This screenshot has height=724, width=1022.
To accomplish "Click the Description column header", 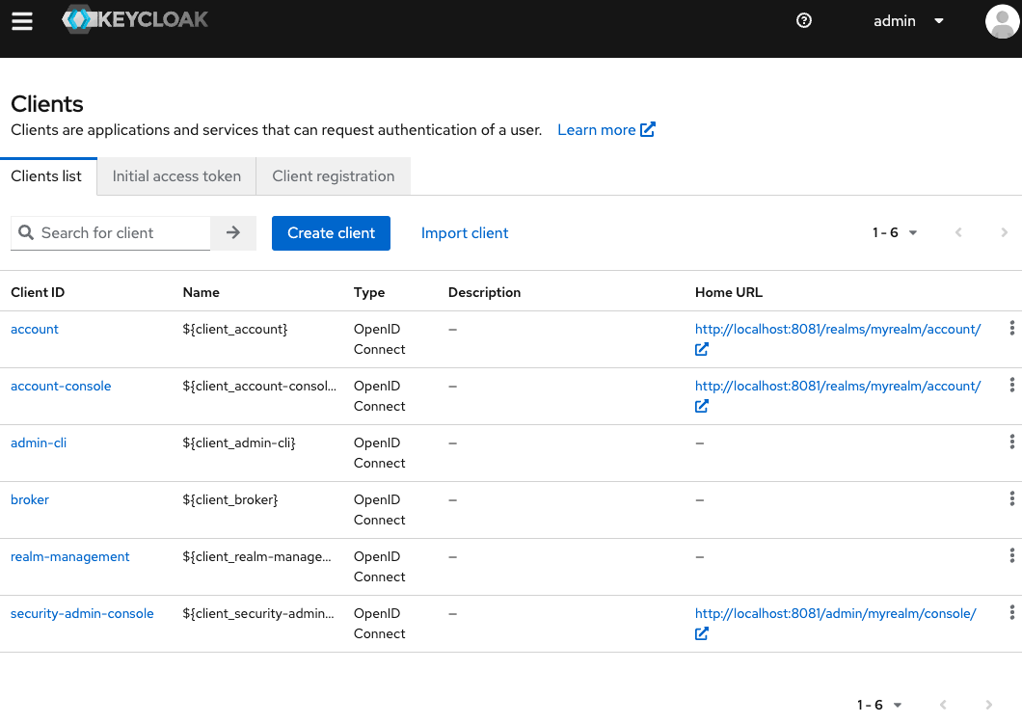I will [484, 293].
